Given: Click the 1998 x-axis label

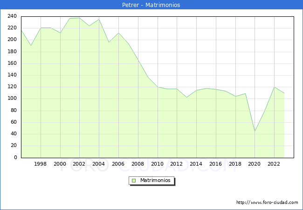Looking at the screenshot, I should [40, 164].
